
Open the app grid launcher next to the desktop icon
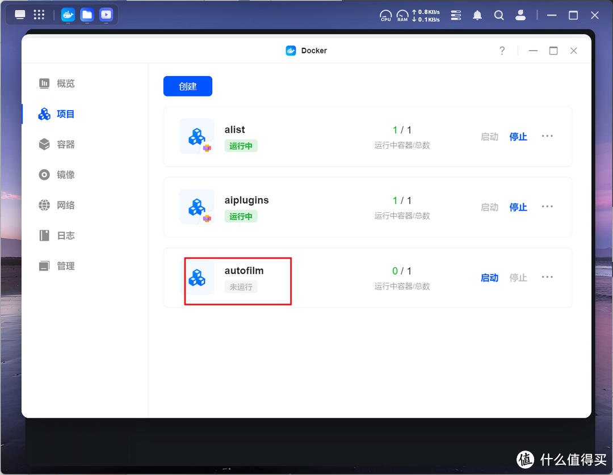coord(39,14)
